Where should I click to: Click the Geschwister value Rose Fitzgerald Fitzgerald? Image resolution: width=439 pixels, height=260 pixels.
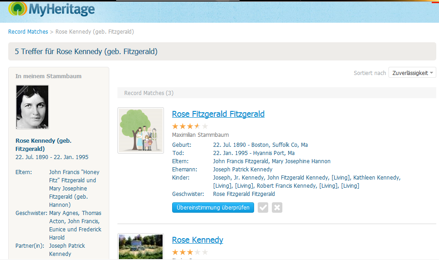point(244,194)
